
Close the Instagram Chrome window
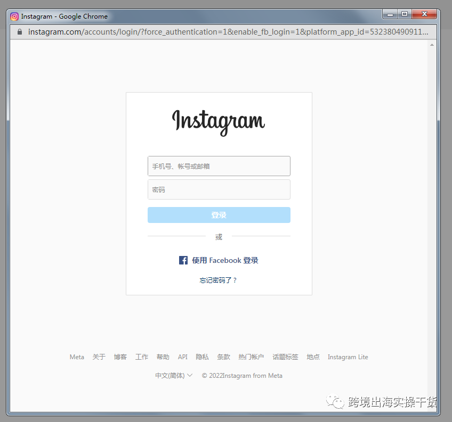[424, 14]
